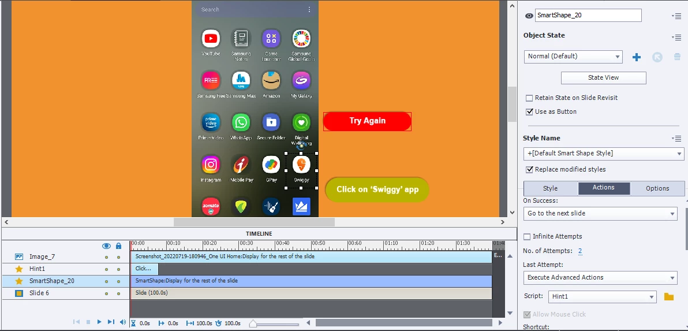
Task: Switch to the Actions tab
Action: (604, 187)
